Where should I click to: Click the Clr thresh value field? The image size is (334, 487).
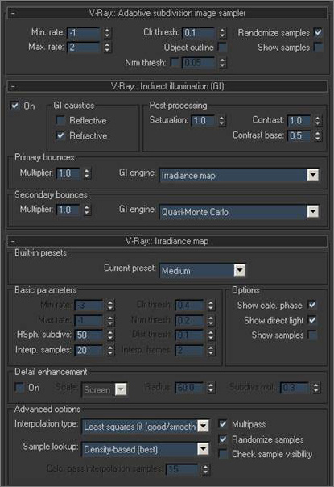coord(199,32)
